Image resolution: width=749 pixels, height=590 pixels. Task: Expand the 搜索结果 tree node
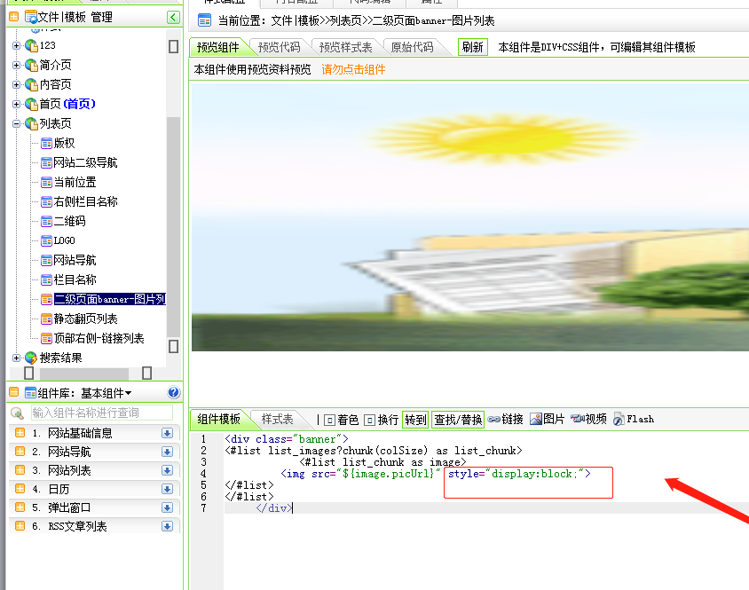point(16,358)
